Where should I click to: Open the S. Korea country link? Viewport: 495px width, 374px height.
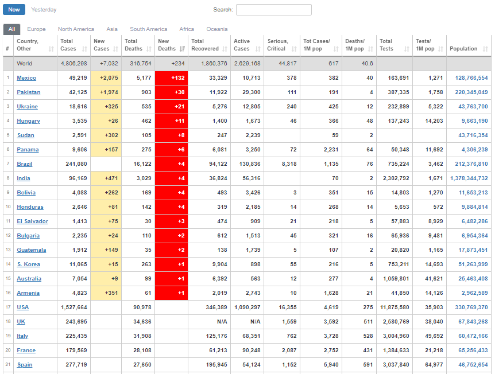[28, 264]
